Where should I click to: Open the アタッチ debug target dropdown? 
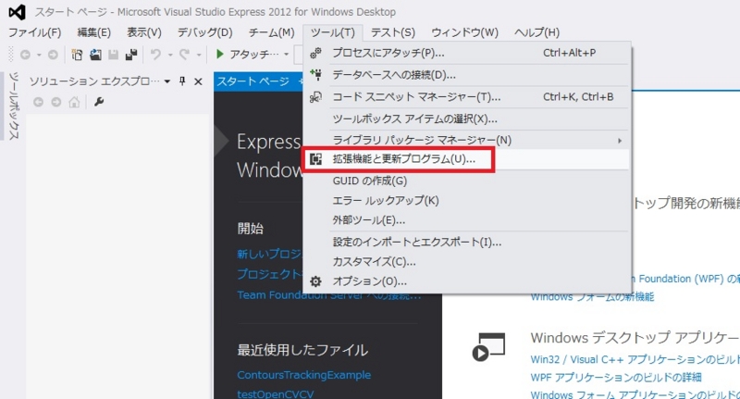click(x=286, y=55)
